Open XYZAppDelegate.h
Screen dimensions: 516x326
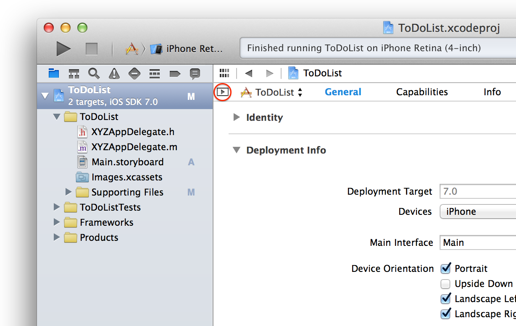click(x=126, y=132)
